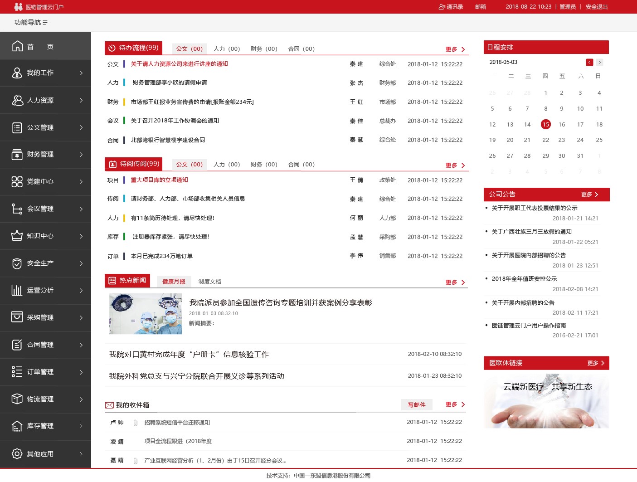Viewport: 637px width, 482px height.
Task: Click 更多 in 医联体链接 header
Action: point(596,363)
